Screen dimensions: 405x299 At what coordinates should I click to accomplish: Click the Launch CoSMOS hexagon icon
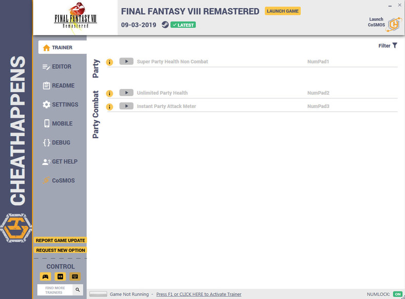click(x=394, y=25)
